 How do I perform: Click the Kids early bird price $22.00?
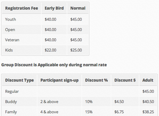pyautogui.click(x=50, y=50)
